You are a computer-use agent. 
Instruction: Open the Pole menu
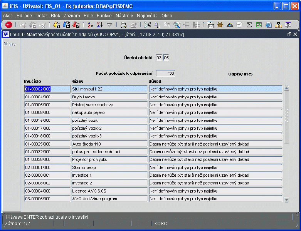coord(88,16)
